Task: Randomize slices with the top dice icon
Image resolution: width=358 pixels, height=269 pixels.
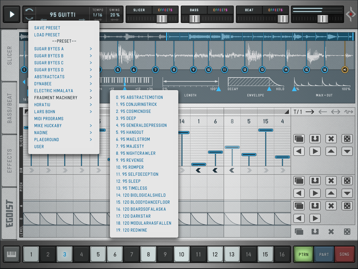Action: tap(347, 138)
